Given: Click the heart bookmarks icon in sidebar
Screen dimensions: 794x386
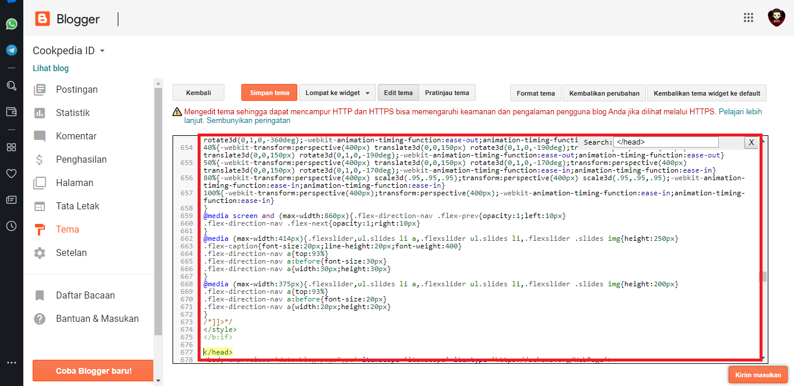Looking at the screenshot, I should point(11,173).
